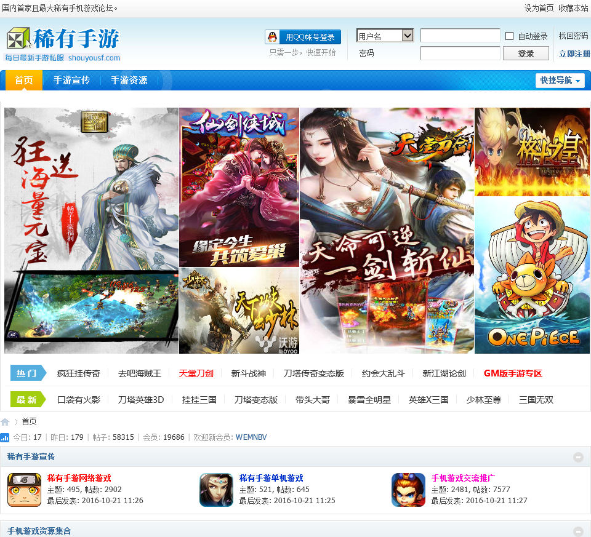The image size is (591, 537).
Task: Open hot game 新斗战神
Action: (248, 373)
